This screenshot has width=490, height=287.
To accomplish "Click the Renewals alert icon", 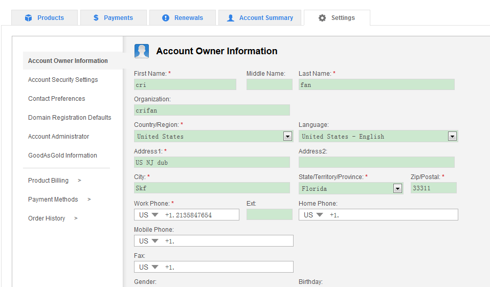I will [x=166, y=18].
